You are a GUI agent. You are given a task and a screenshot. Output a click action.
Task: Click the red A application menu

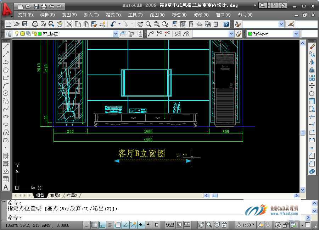tap(7, 10)
